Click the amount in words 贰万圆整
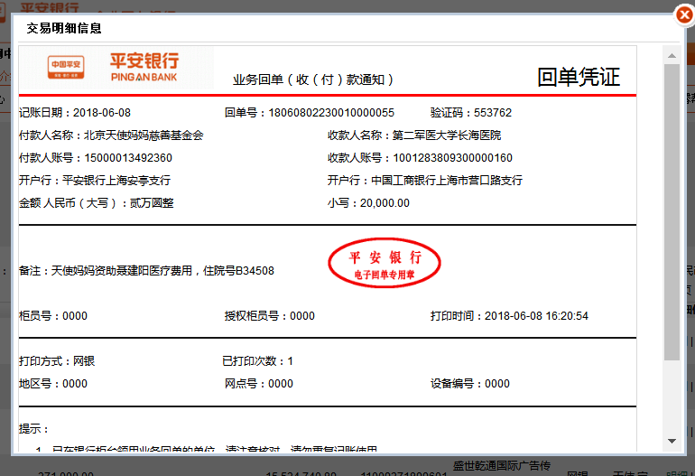The height and width of the screenshot is (476, 695). (x=152, y=203)
